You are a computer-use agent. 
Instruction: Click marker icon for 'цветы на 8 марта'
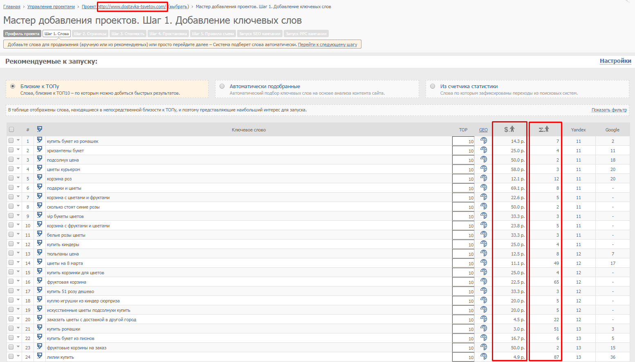pyautogui.click(x=40, y=262)
